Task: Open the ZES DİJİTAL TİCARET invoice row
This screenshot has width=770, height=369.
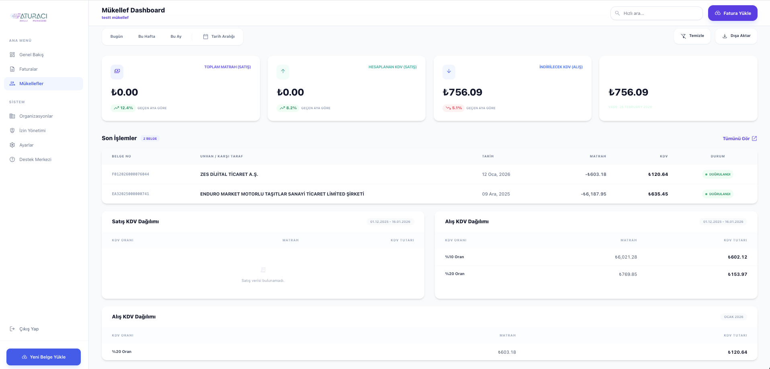Action: (229, 174)
